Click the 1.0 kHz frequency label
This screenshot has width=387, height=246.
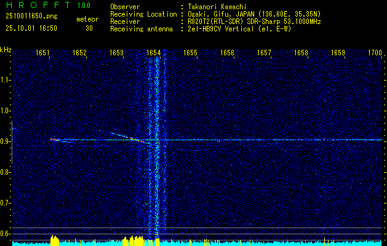(4, 111)
